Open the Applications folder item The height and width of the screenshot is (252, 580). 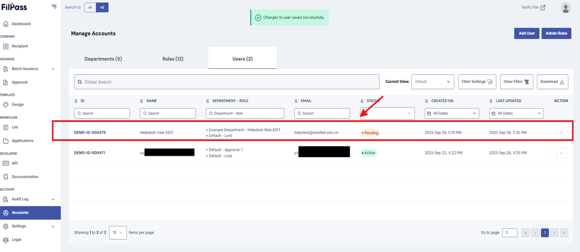pyautogui.click(x=22, y=141)
